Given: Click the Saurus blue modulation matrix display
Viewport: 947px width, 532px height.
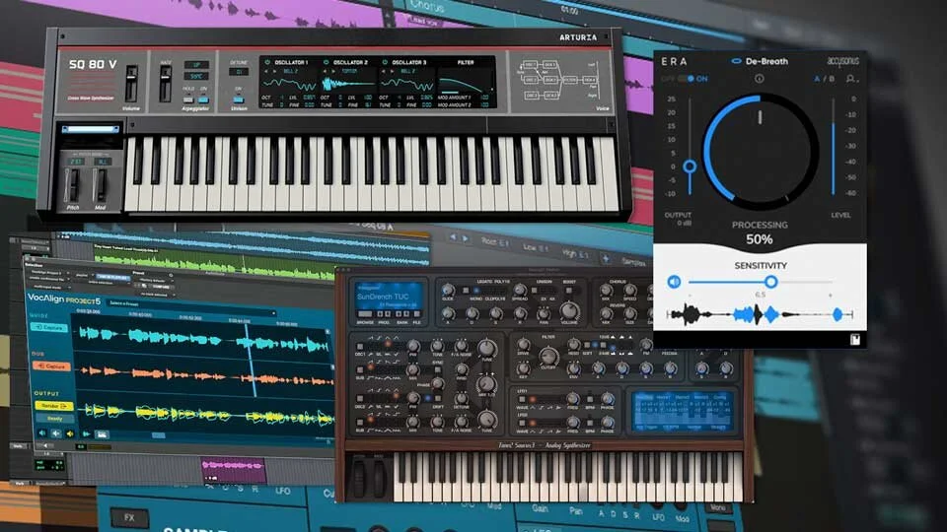Looking at the screenshot, I should (x=682, y=411).
